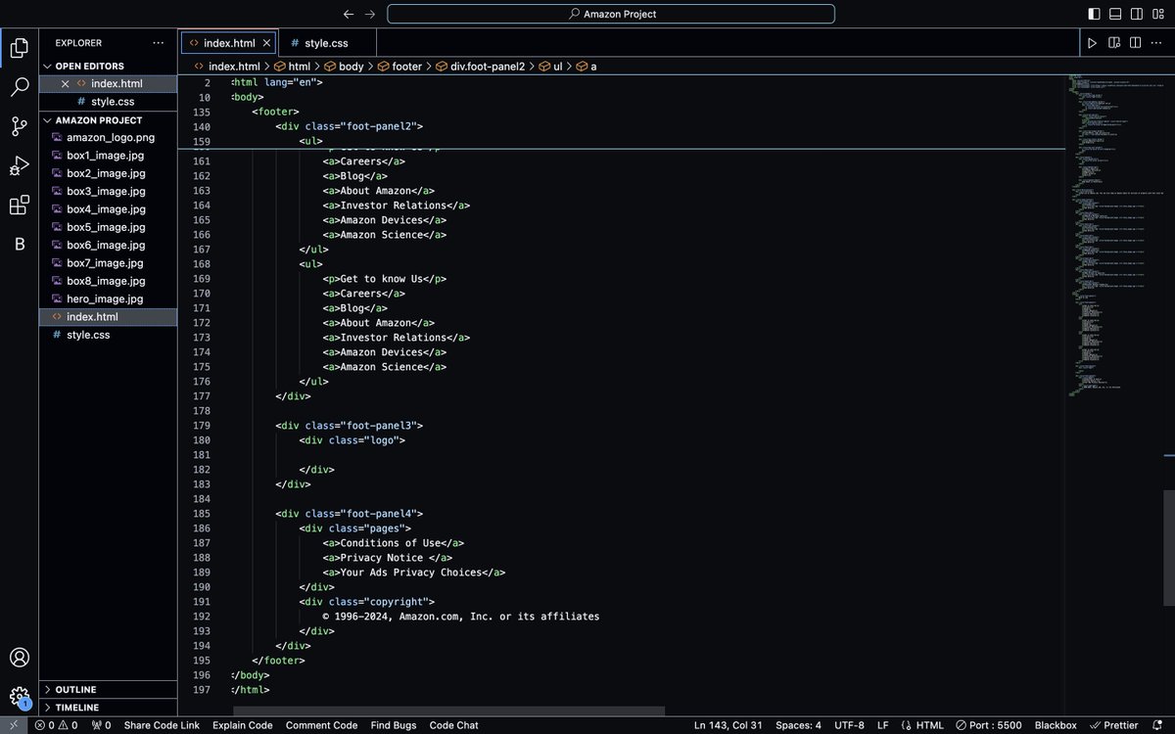Close the index.html editor tab
The height and width of the screenshot is (734, 1175).
coord(267,43)
